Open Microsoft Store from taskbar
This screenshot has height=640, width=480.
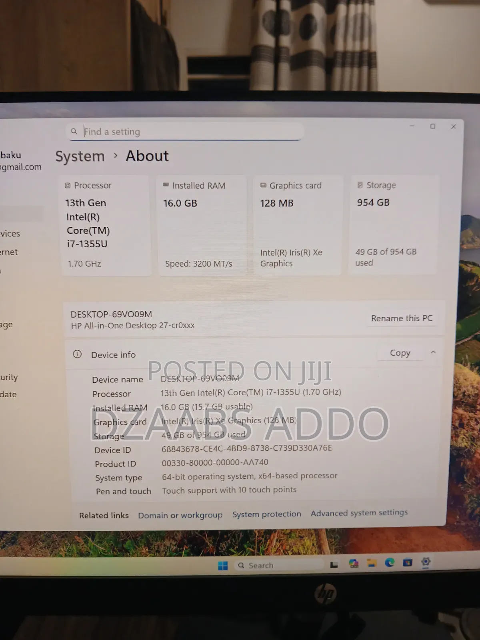[408, 562]
